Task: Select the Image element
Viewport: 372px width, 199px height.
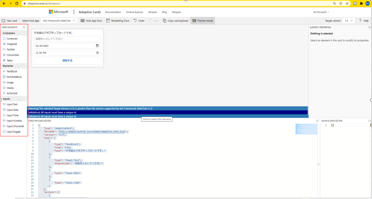Action: (x=8, y=82)
